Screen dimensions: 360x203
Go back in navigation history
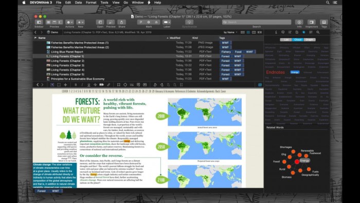pos(35,32)
